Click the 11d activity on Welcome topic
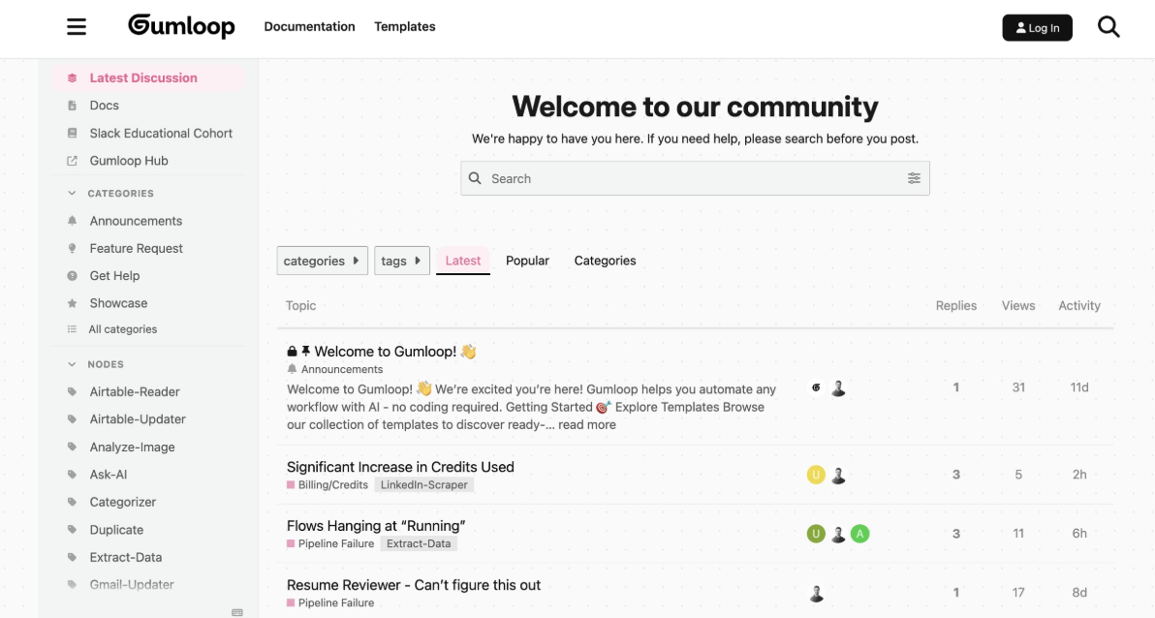The height and width of the screenshot is (618, 1155). pyautogui.click(x=1079, y=387)
